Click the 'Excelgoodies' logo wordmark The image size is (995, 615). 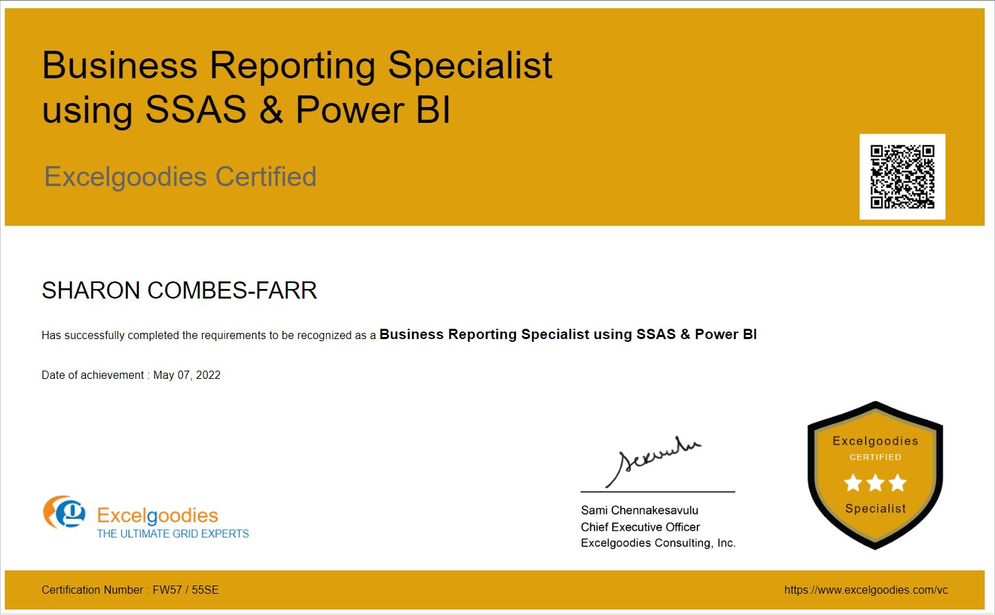pos(157,515)
